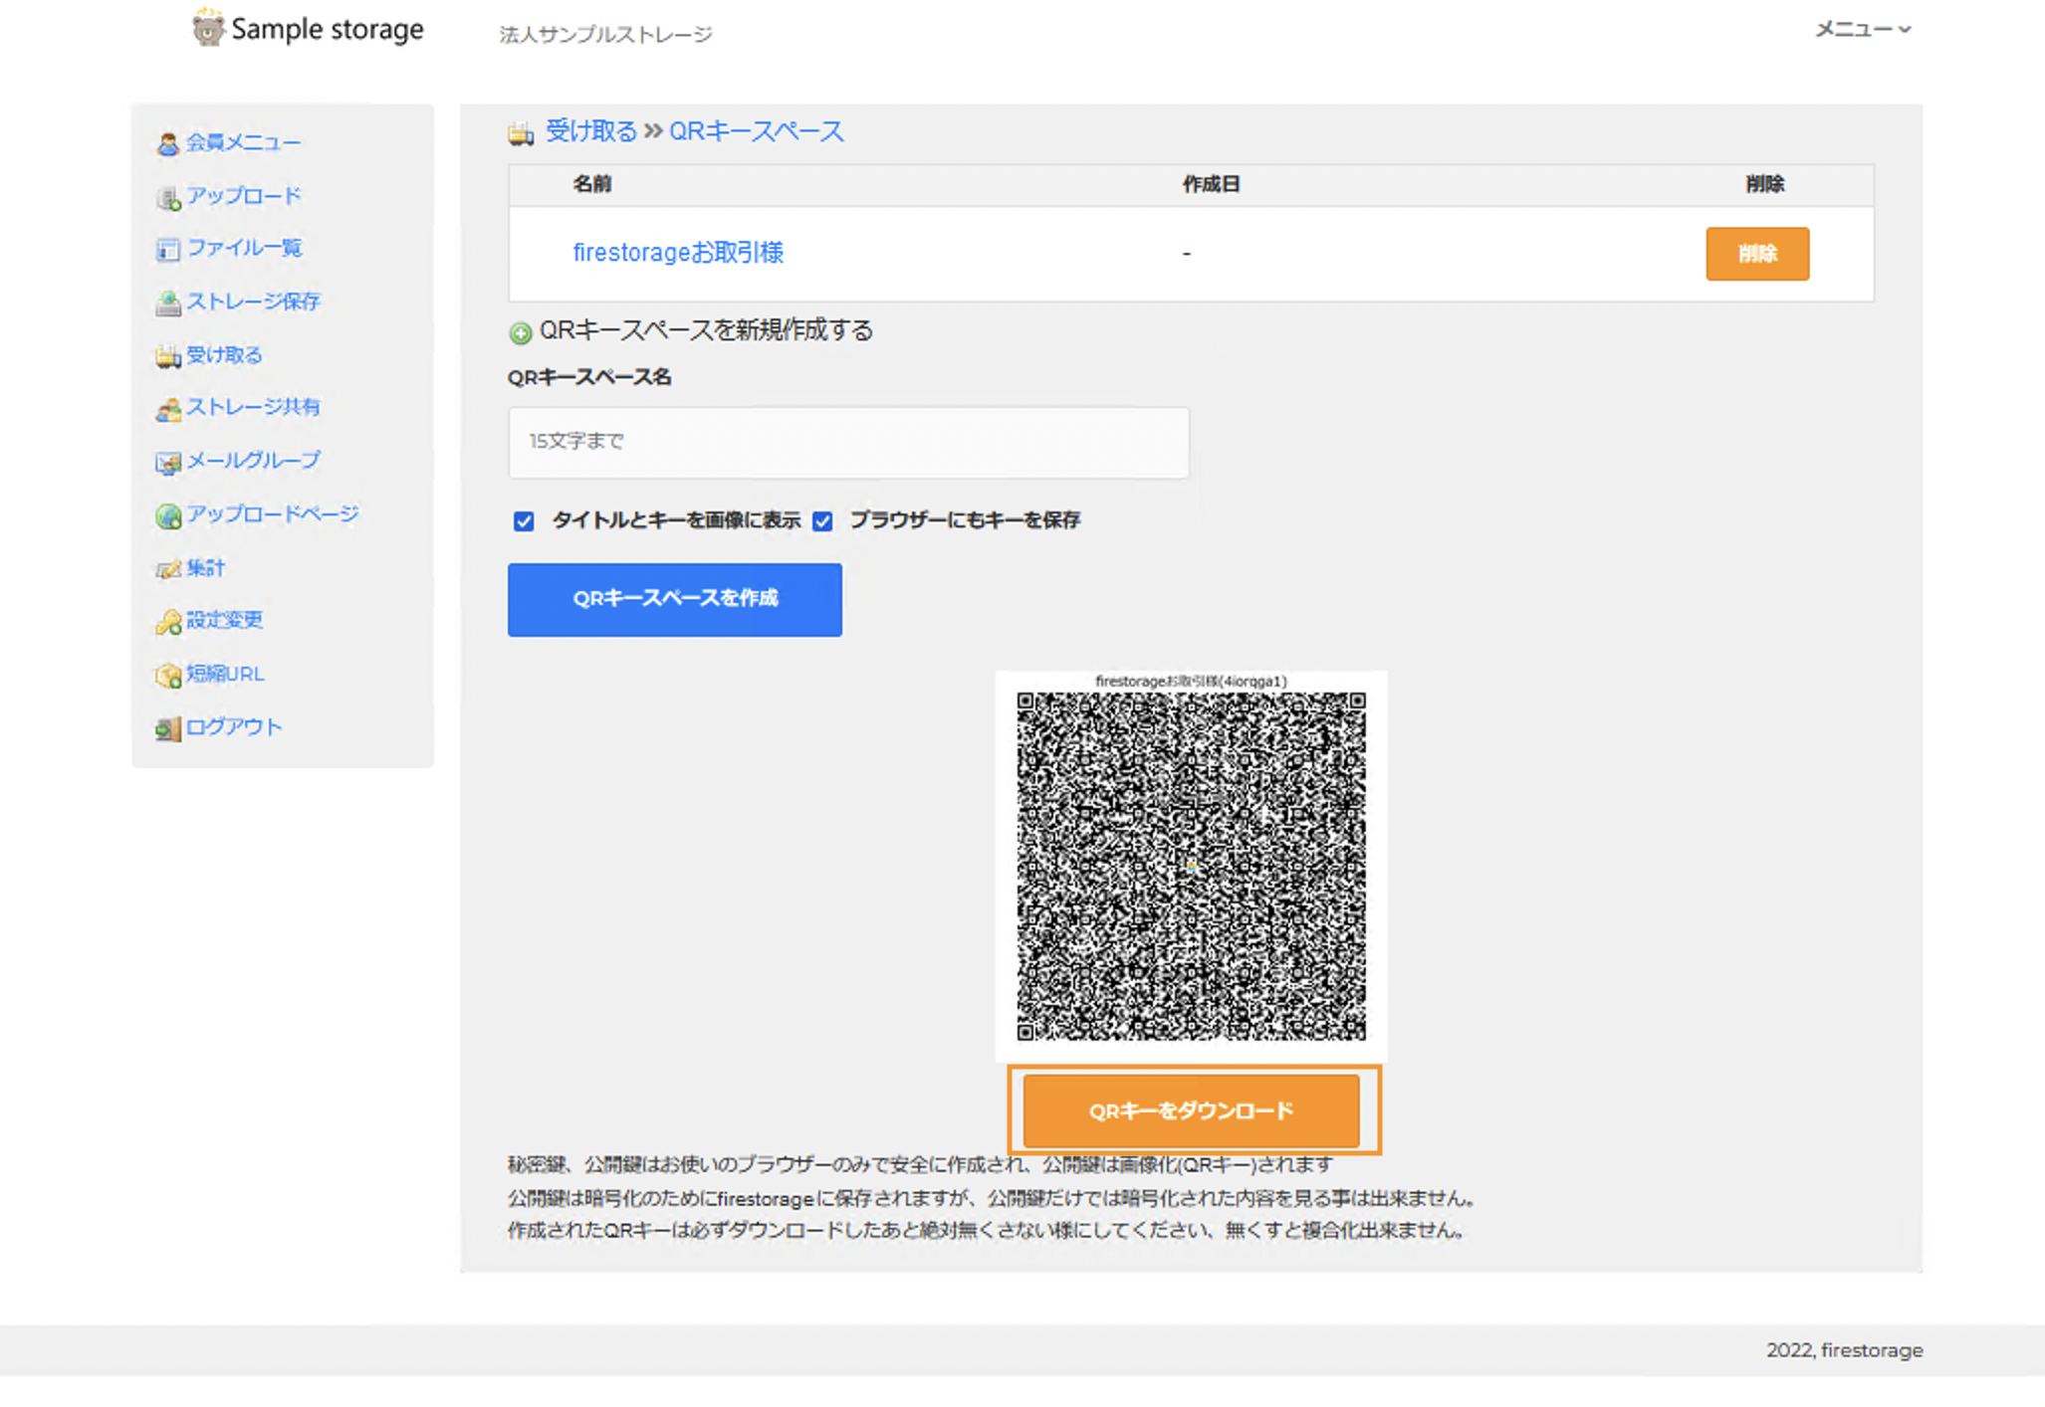This screenshot has height=1407, width=2045.
Task: Click the green plus icon beside QRキースペースを新規作成する
Action: point(520,333)
